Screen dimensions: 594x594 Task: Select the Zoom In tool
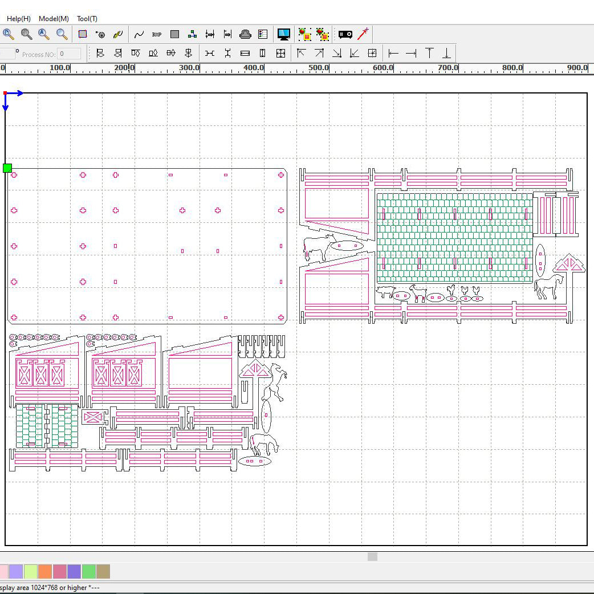coord(8,34)
